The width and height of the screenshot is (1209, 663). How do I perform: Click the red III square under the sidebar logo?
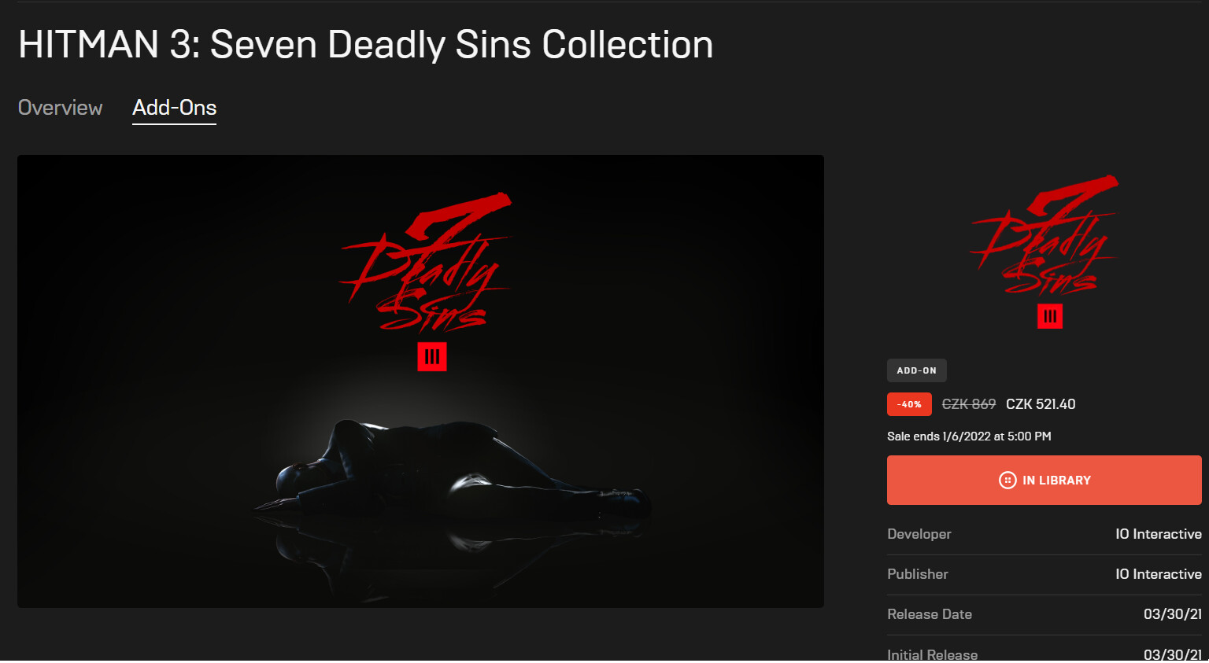pyautogui.click(x=1050, y=316)
